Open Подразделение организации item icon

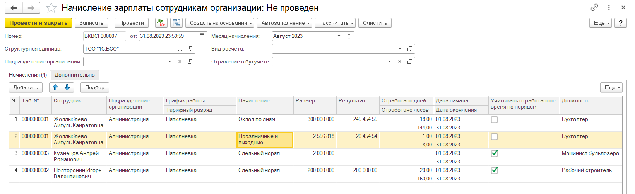(190, 62)
